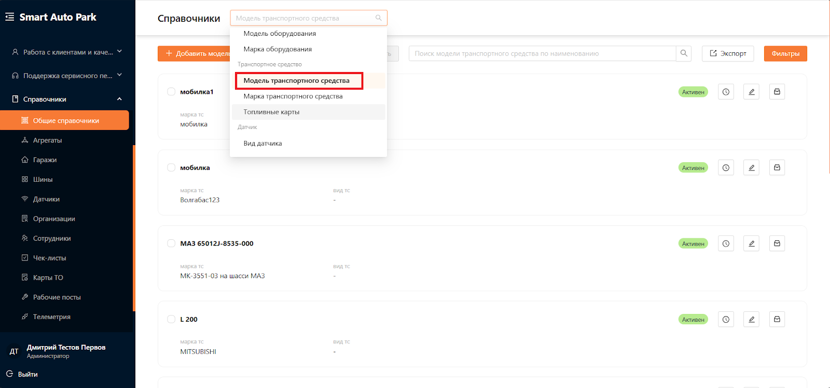
Task: Open the Телеметрия sidebar item
Action: [51, 317]
